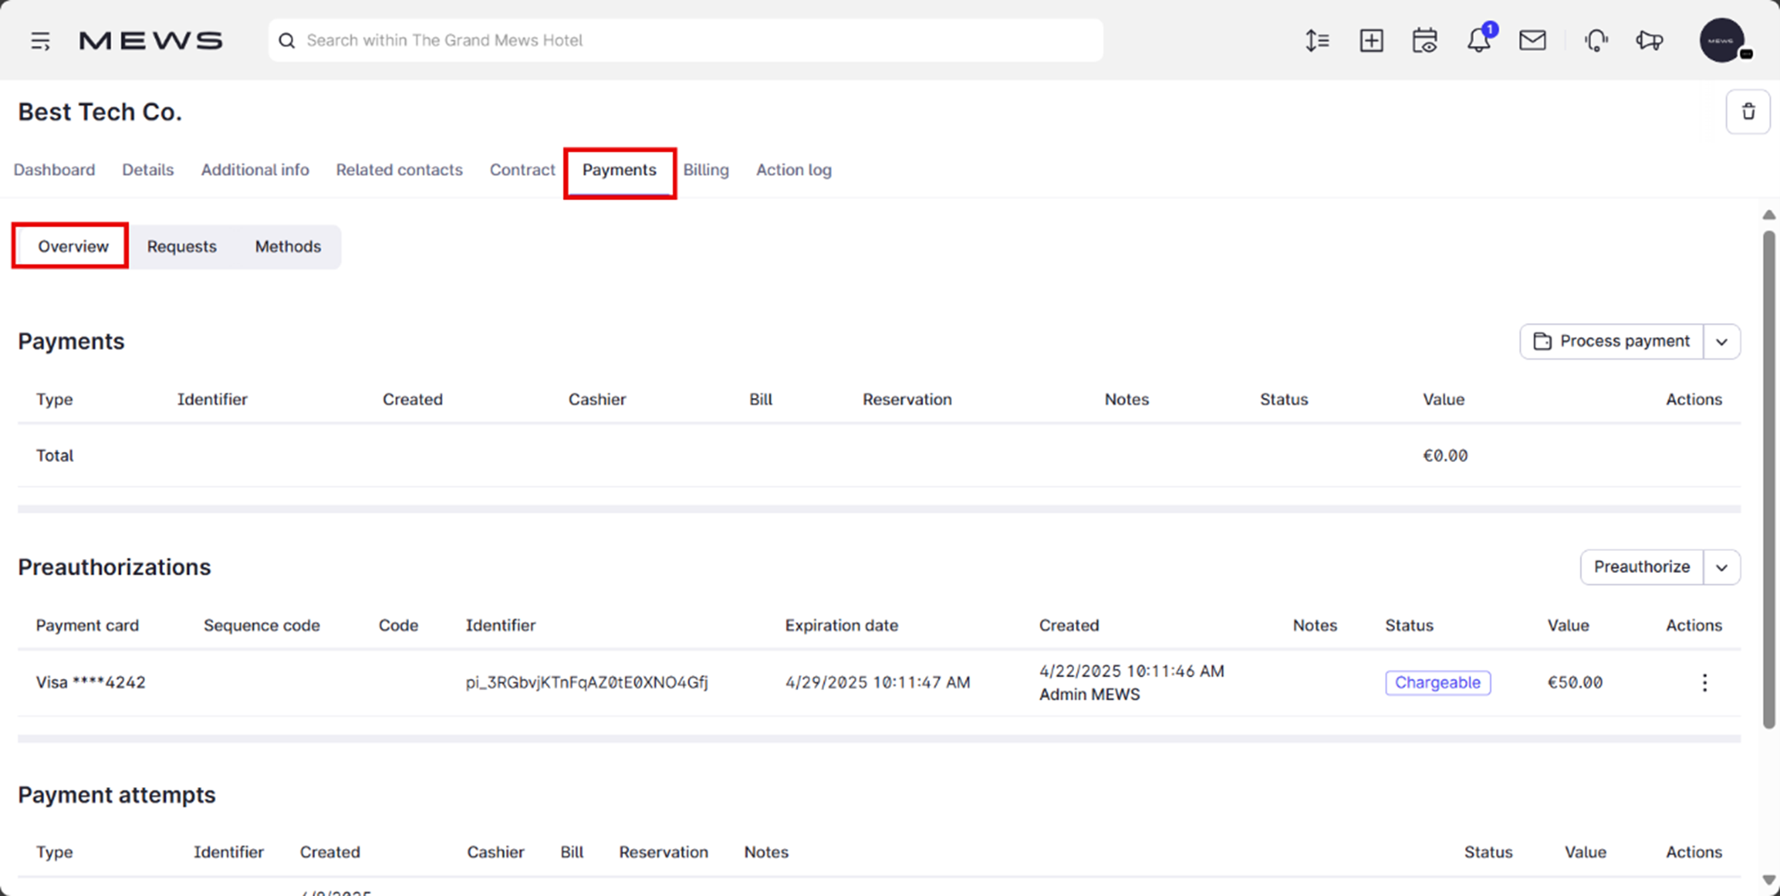Screen dimensions: 1780x896
Task: Click the scrollbar up arrow
Action: (1769, 215)
